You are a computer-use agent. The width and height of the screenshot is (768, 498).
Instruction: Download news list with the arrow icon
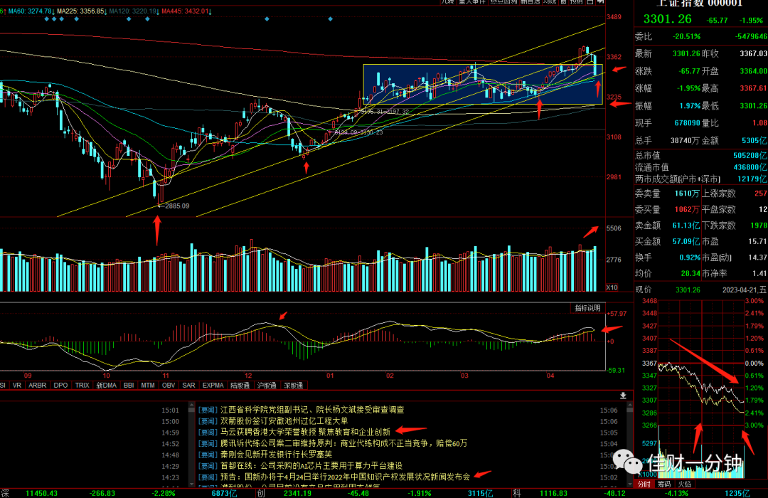(x=623, y=396)
